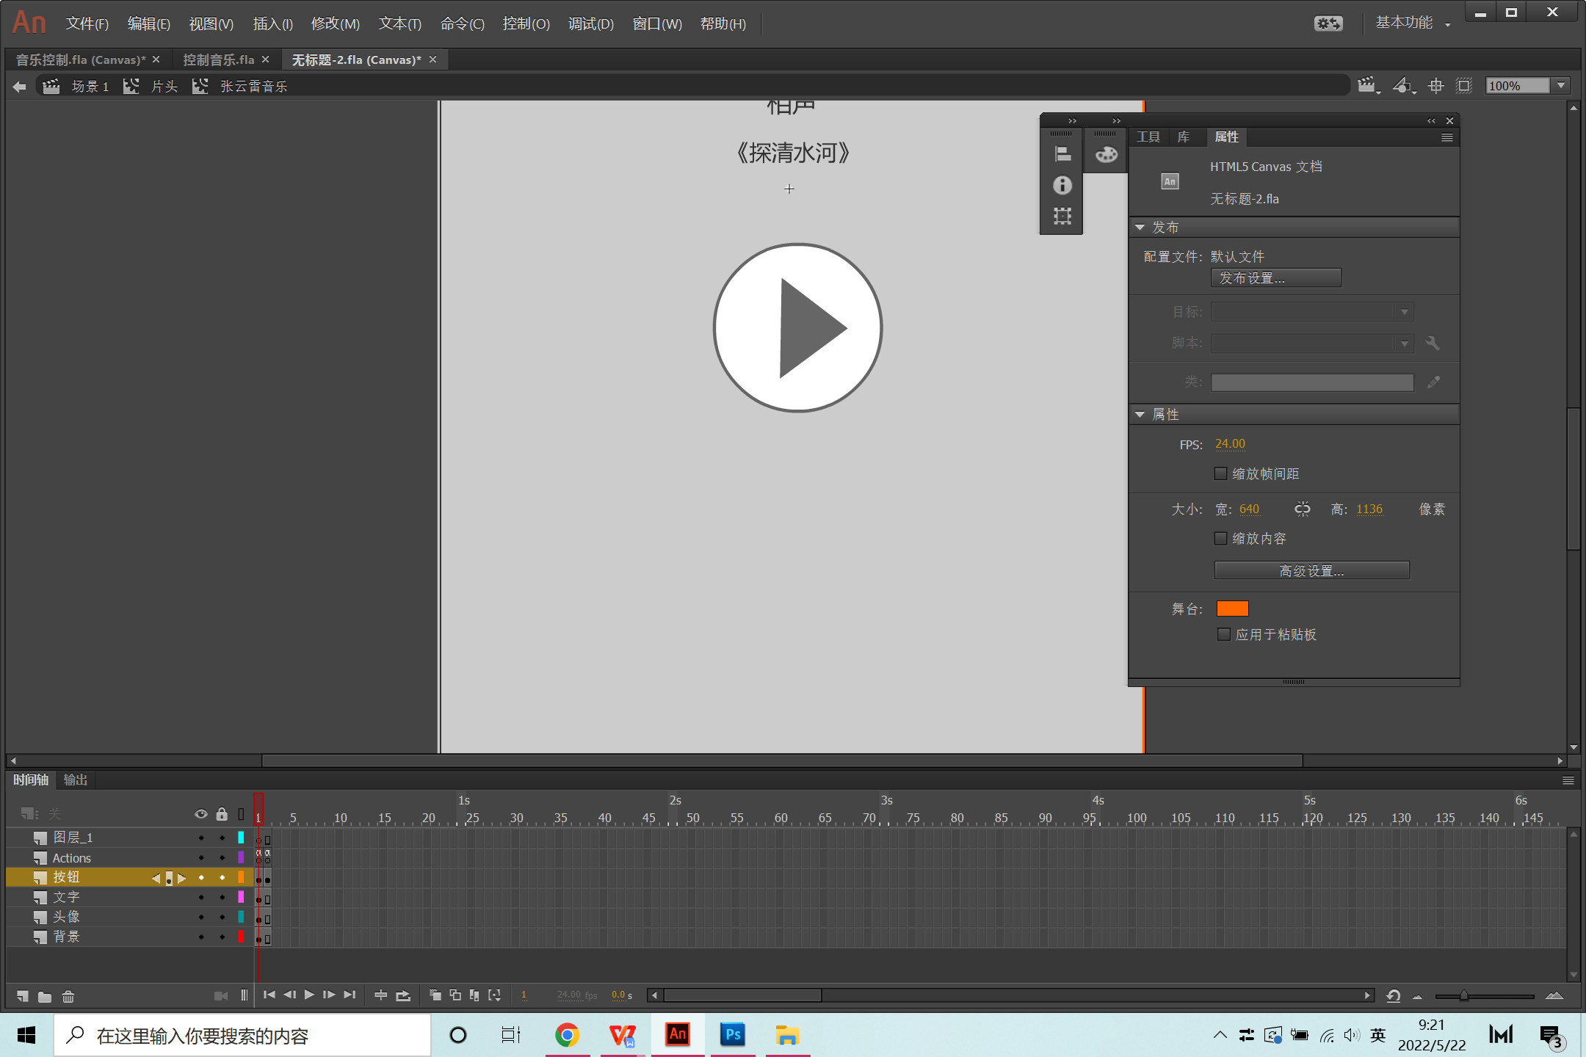Enable the 缩放内容 checkbox
1586x1057 pixels.
pos(1221,538)
